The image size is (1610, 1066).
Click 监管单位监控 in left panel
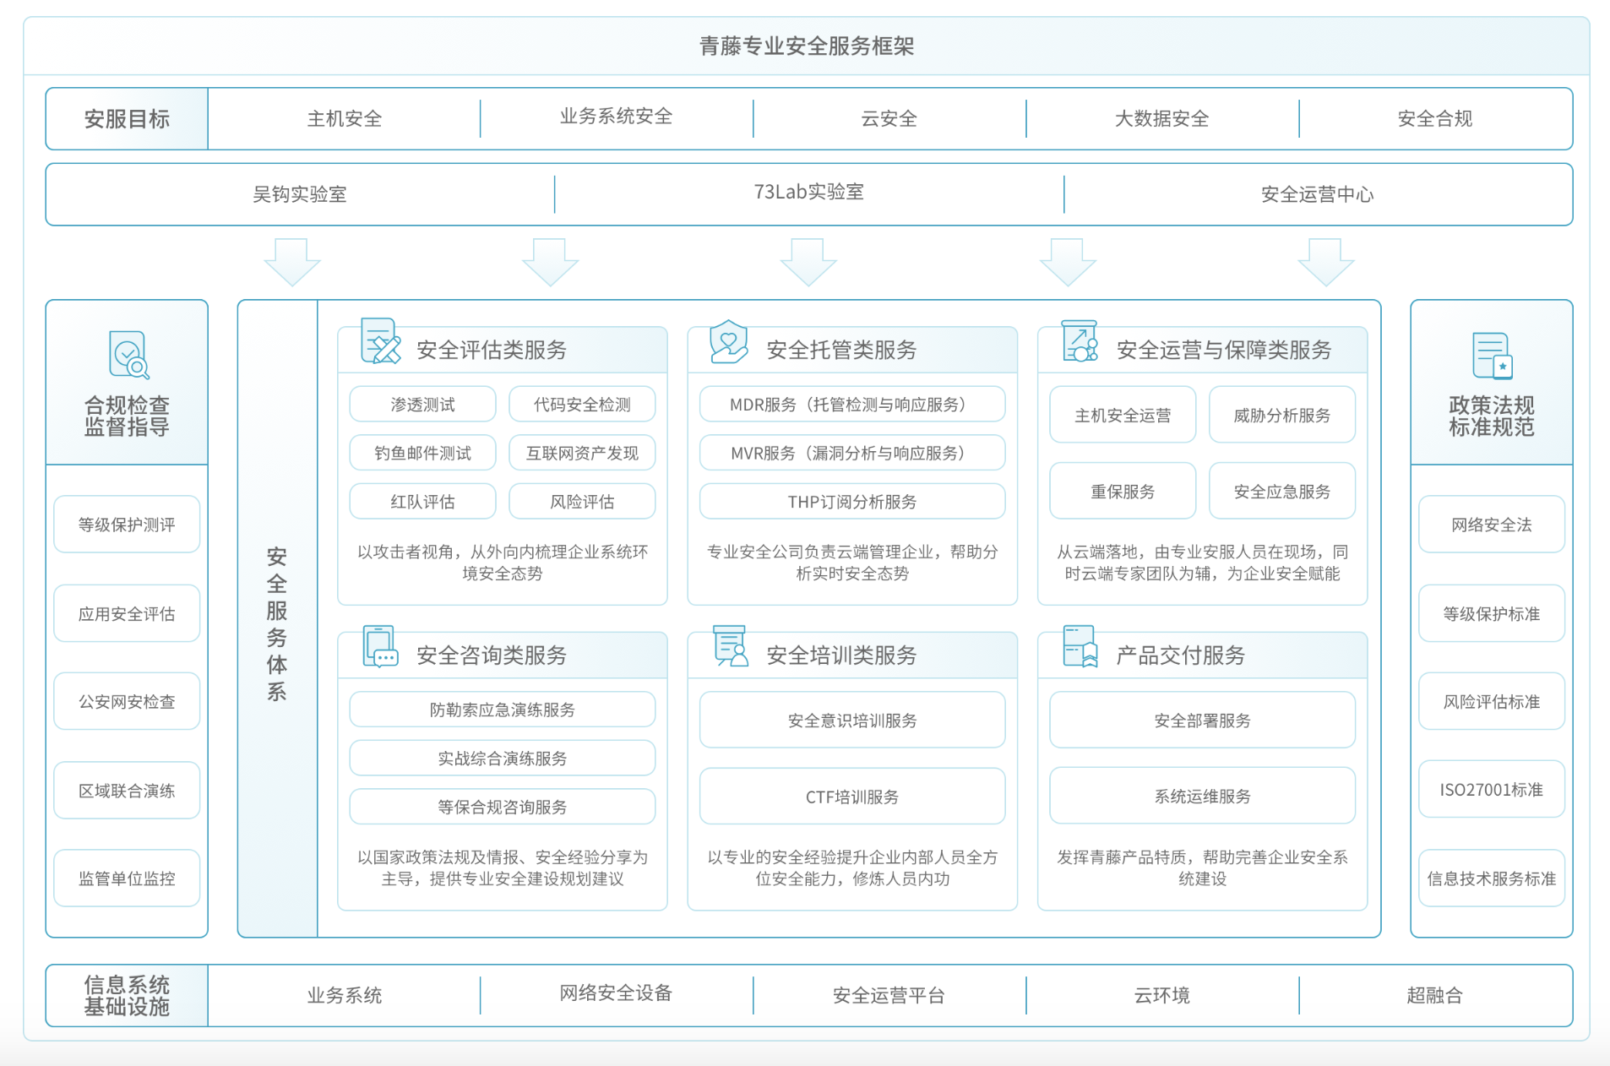127,878
